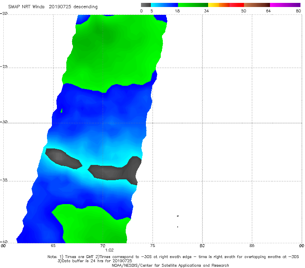Click the '-35' latitude axis label

[4, 180]
